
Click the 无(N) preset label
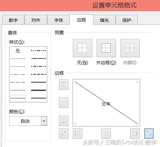point(82,63)
